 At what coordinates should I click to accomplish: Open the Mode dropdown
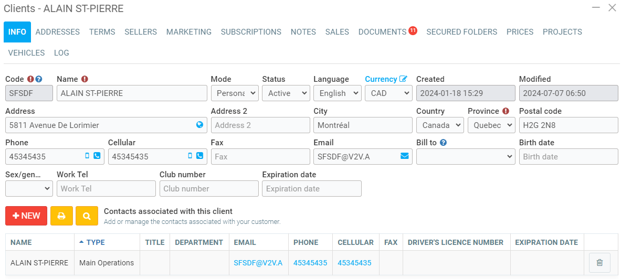(234, 93)
